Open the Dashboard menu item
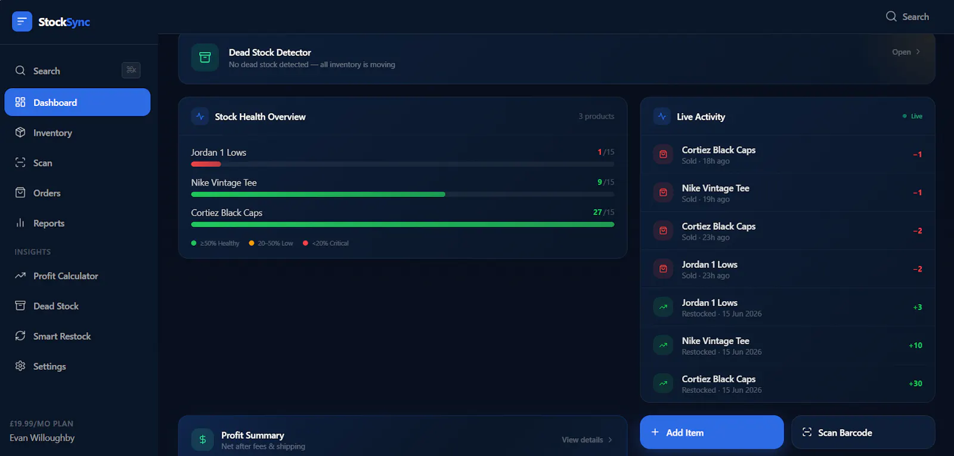 coord(78,102)
